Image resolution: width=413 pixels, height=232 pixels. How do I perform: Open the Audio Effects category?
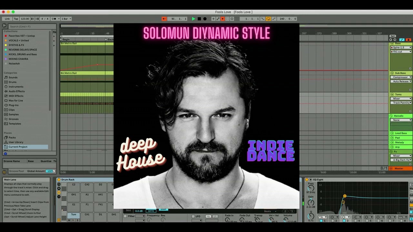[x=16, y=91]
